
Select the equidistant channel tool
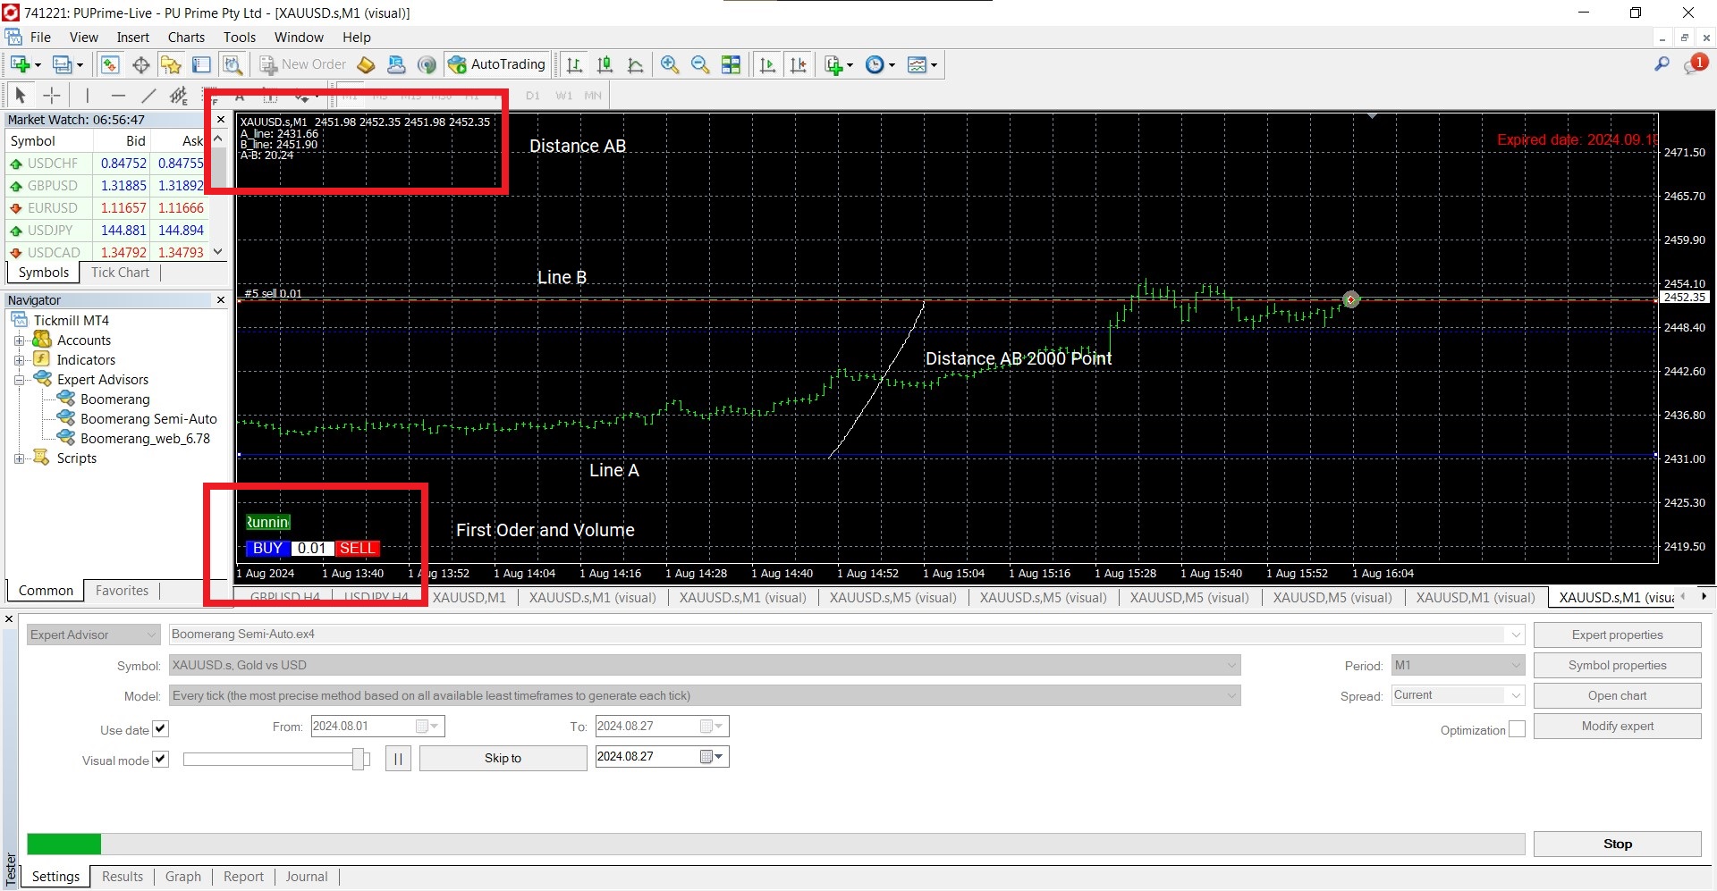(x=179, y=95)
